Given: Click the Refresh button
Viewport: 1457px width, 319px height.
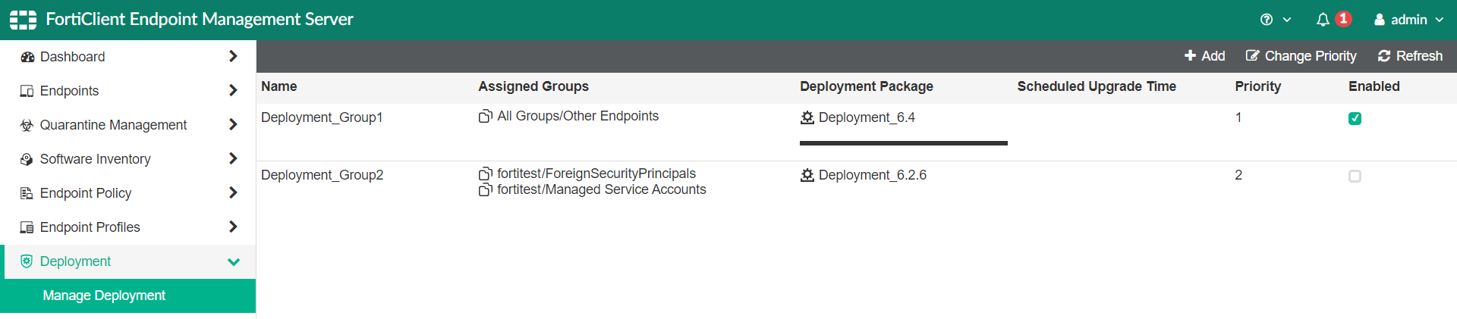Looking at the screenshot, I should point(1411,56).
